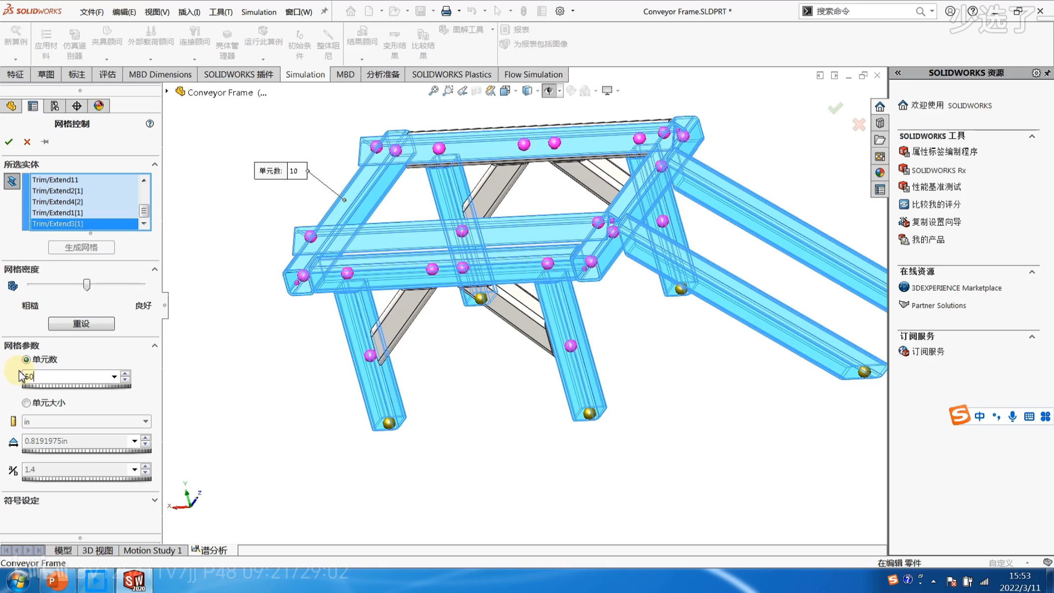Click the Save icon in title toolbar
1054x593 pixels.
click(421, 11)
